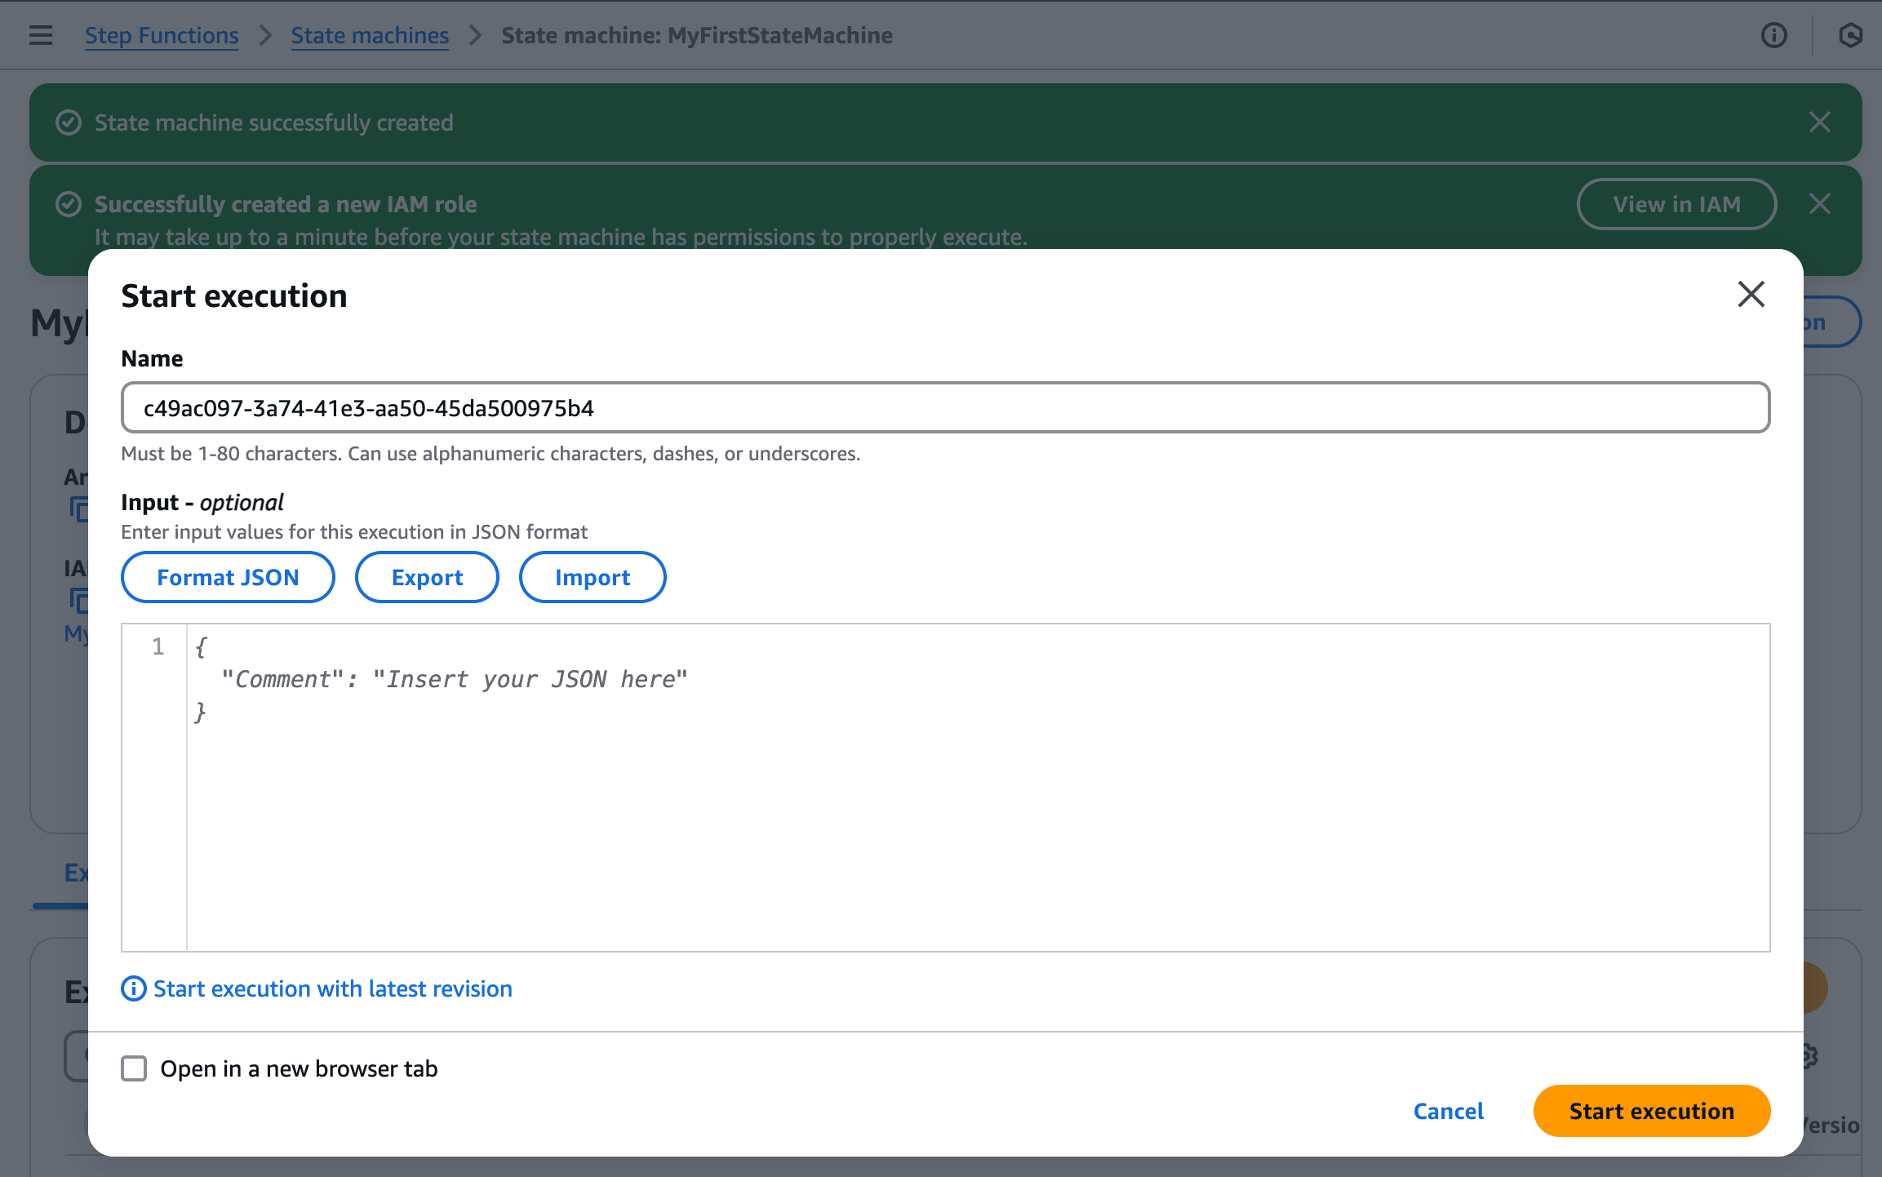Toggle the Open in a new browser tab checkbox
Image resolution: width=1882 pixels, height=1177 pixels.
pos(134,1067)
